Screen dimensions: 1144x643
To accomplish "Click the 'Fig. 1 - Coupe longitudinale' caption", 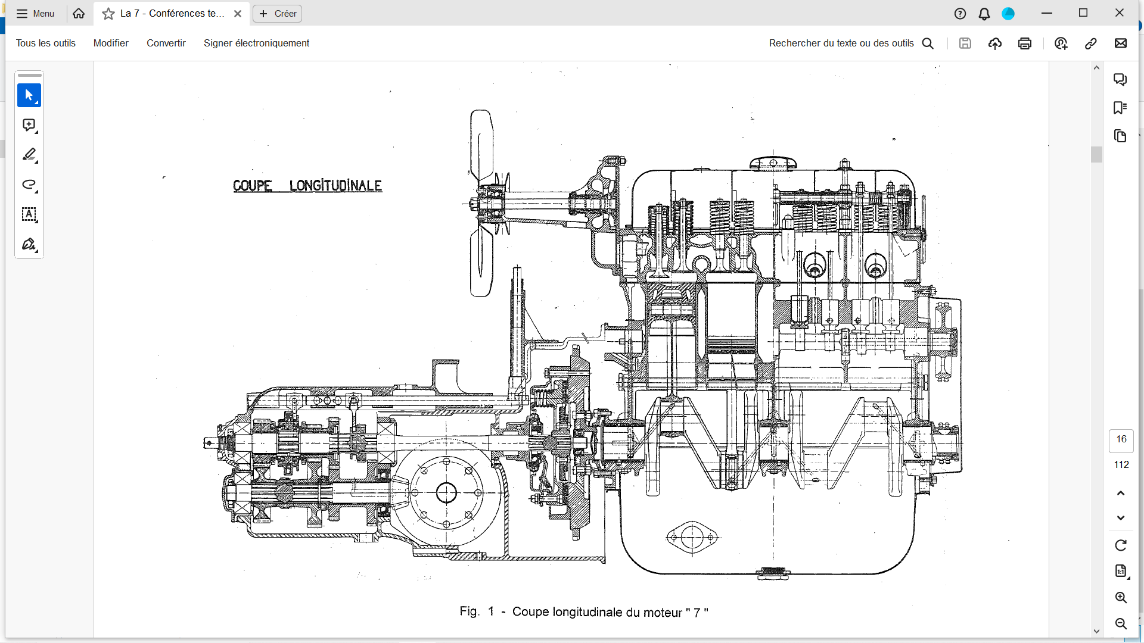I will [x=584, y=612].
